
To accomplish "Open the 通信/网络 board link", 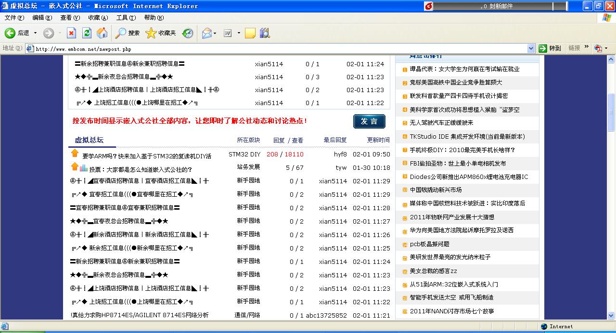I will [247, 315].
